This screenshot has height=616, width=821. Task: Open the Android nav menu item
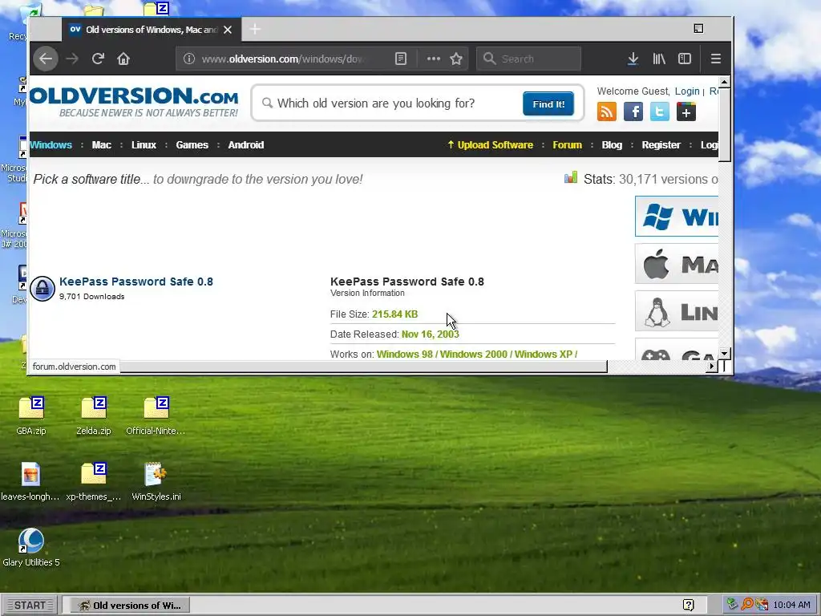point(246,145)
